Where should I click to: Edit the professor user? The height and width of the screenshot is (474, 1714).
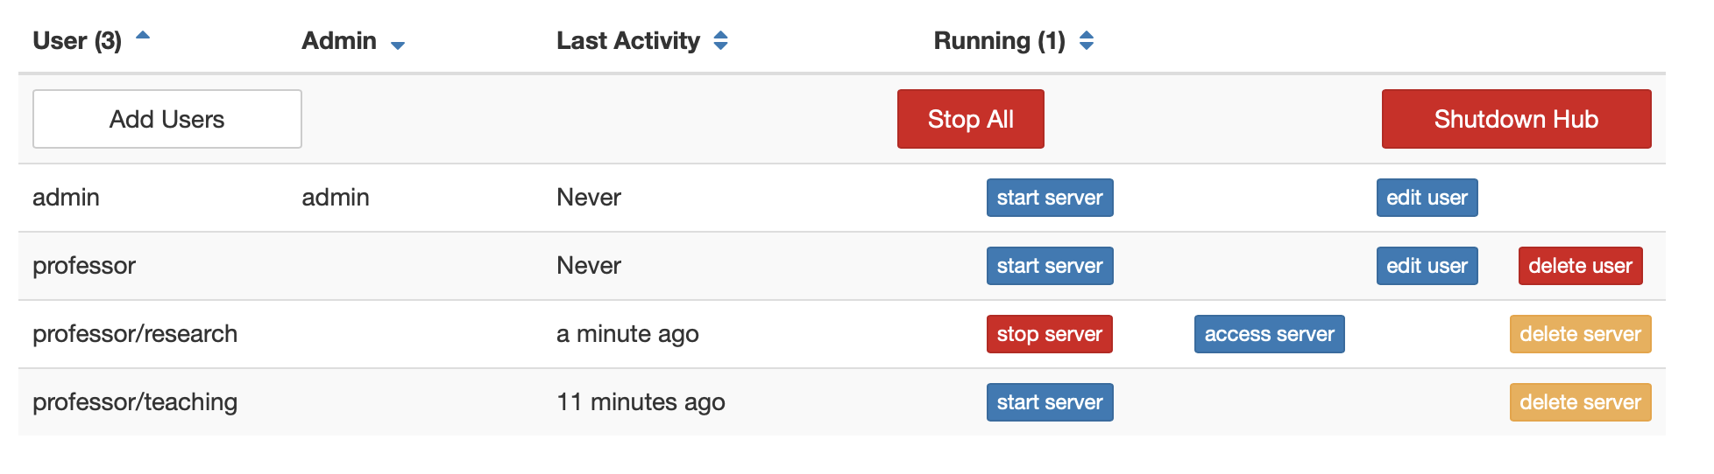click(x=1427, y=266)
